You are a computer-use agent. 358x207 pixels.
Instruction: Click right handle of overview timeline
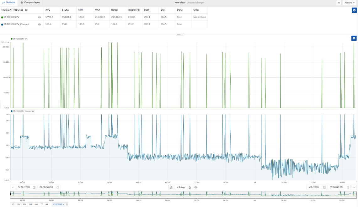pyautogui.click(x=356, y=194)
